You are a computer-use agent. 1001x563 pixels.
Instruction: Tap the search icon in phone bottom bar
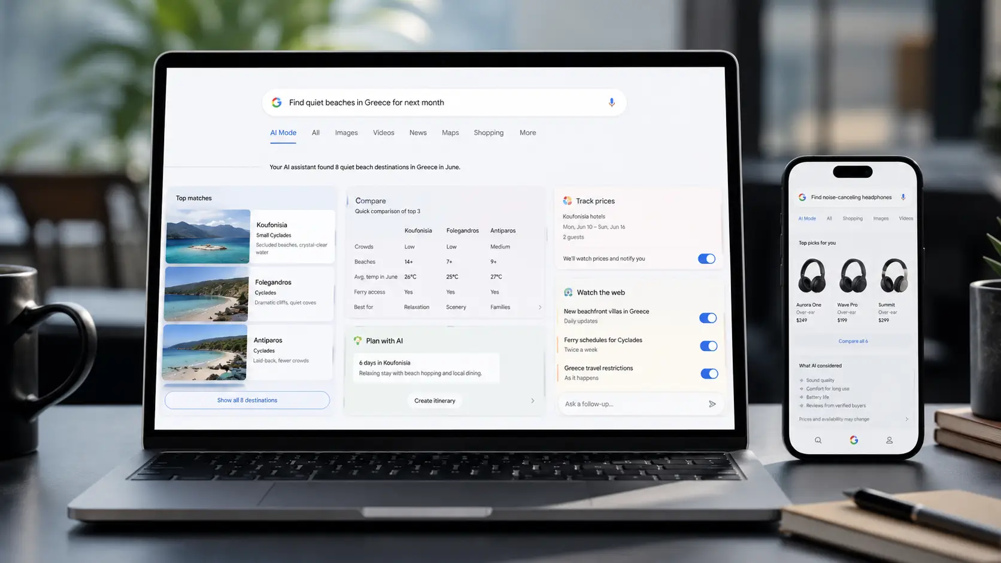coord(818,440)
